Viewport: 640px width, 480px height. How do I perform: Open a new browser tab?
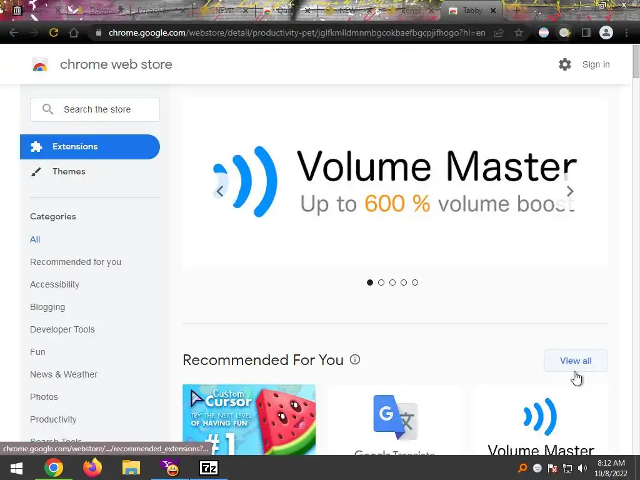point(516,11)
